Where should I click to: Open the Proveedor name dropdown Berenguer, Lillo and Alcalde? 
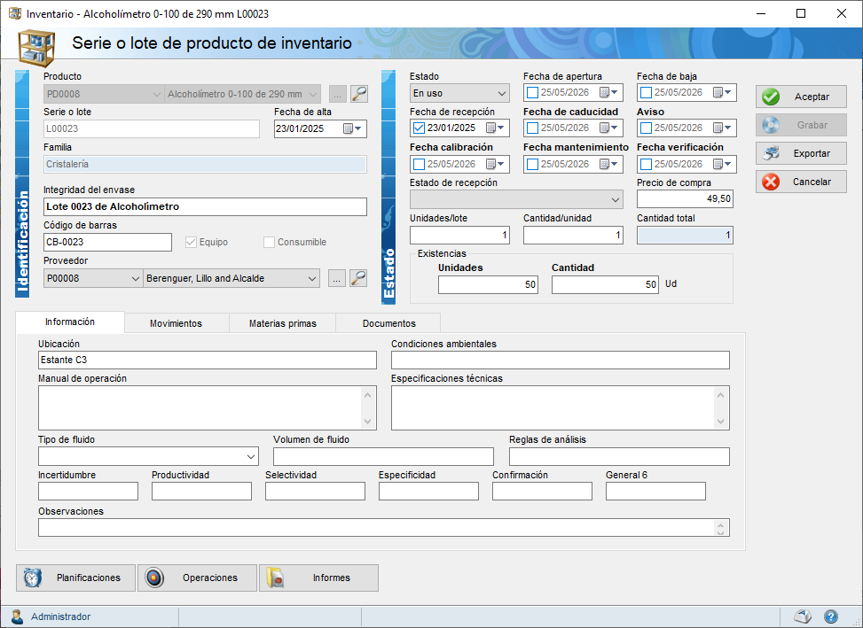231,278
